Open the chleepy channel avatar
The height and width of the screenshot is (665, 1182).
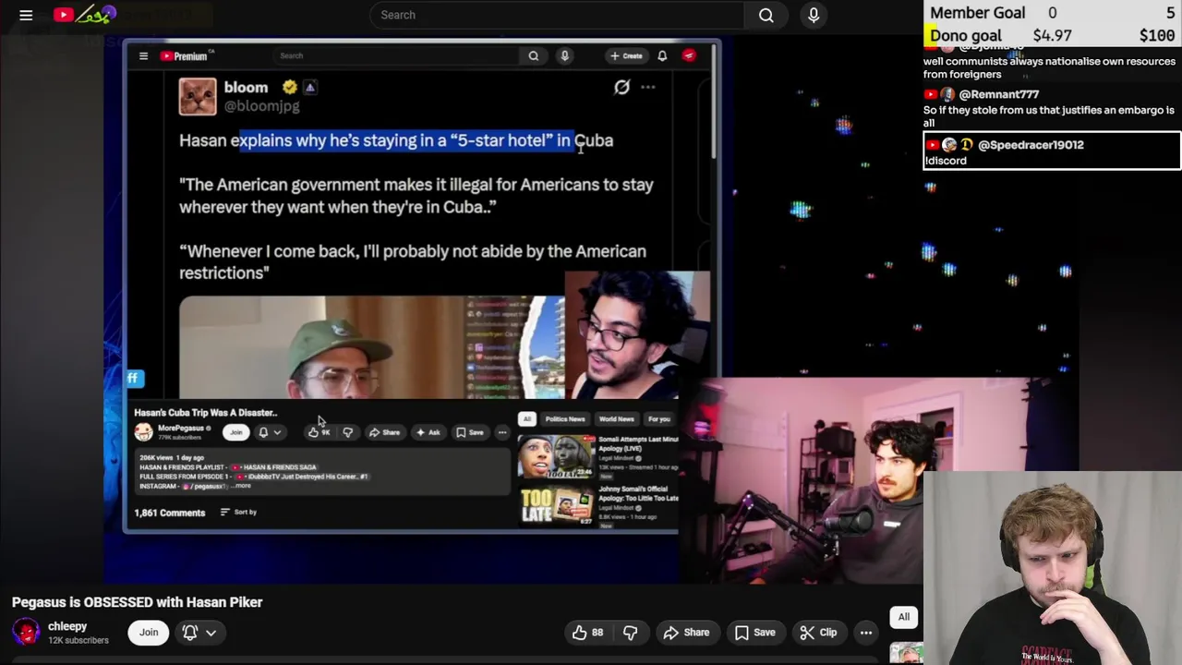point(26,633)
